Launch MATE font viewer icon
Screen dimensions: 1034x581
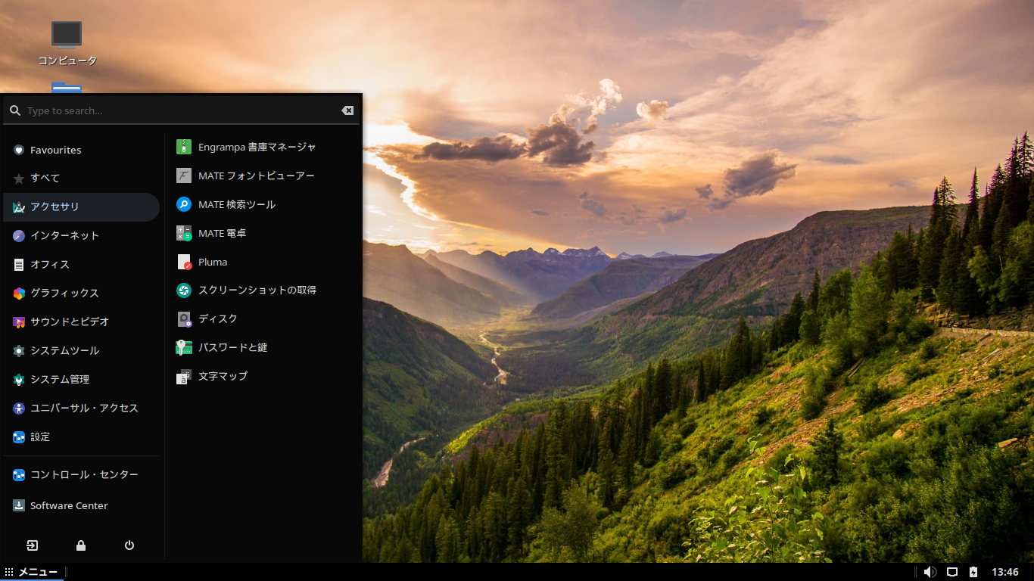pyautogui.click(x=184, y=176)
